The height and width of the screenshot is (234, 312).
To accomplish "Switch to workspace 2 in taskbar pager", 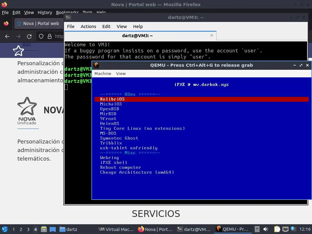I will pos(21,229).
